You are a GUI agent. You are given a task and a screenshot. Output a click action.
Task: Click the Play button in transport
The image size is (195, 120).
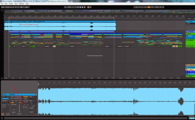78,7
